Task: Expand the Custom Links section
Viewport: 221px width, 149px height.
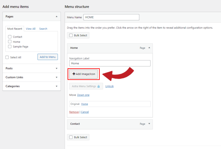Action: click(x=57, y=77)
